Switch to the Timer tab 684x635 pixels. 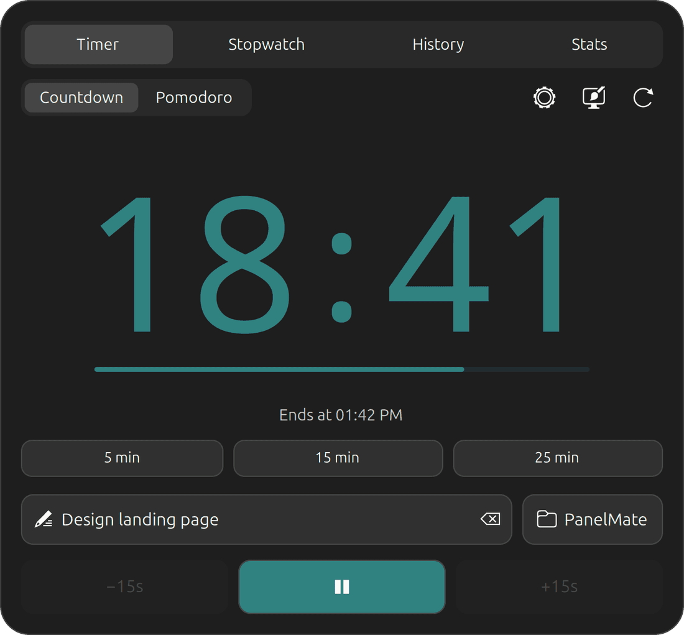pyautogui.click(x=99, y=44)
